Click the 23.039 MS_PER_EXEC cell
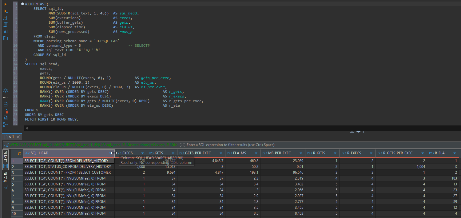461x218 pixels. point(282,161)
